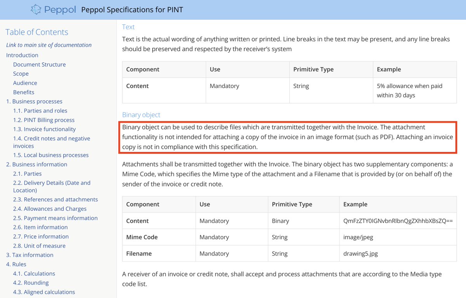Screen dimensions: 466x298
Task: Go to 4.1. Calculations section
Action: click(34, 274)
